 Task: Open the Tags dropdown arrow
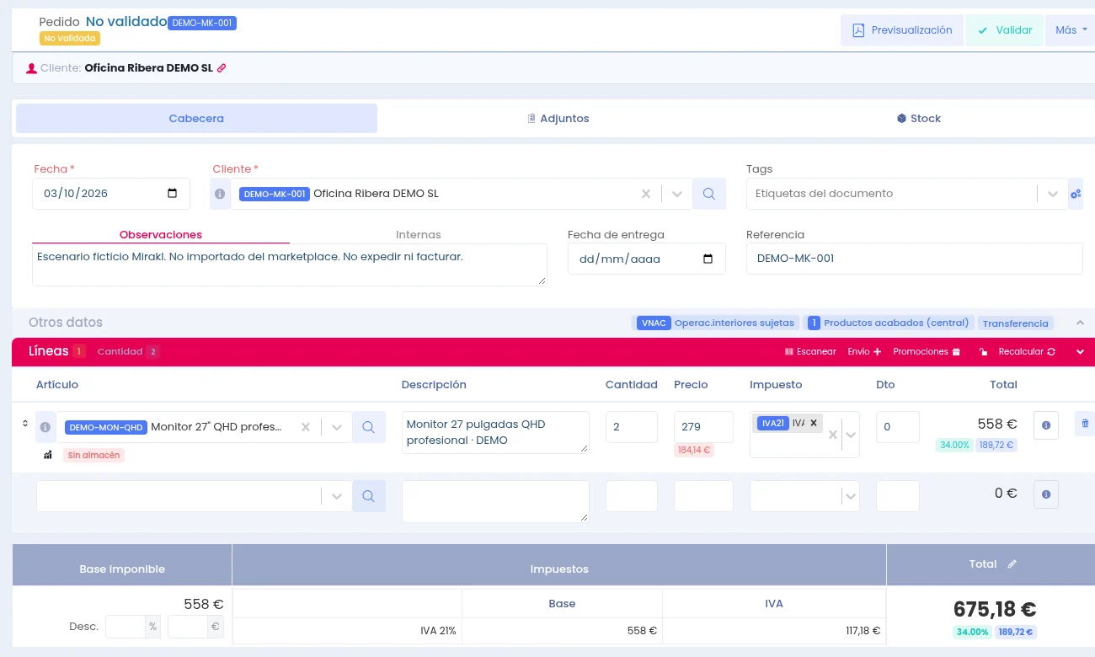tap(1052, 194)
